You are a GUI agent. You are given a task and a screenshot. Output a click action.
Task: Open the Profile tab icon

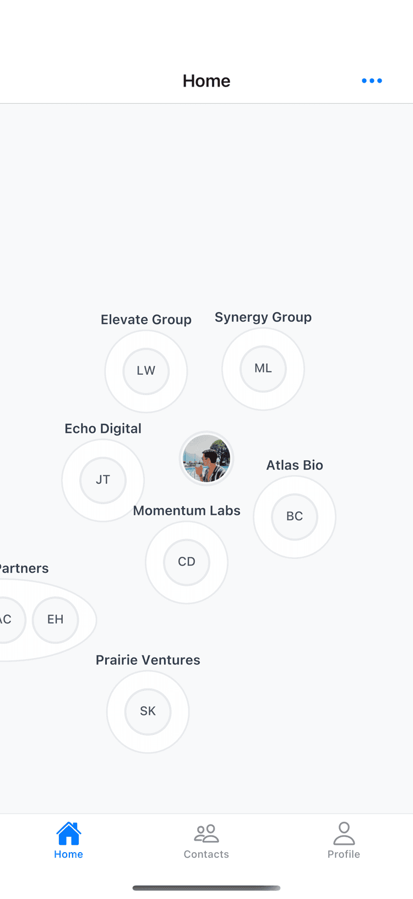344,833
